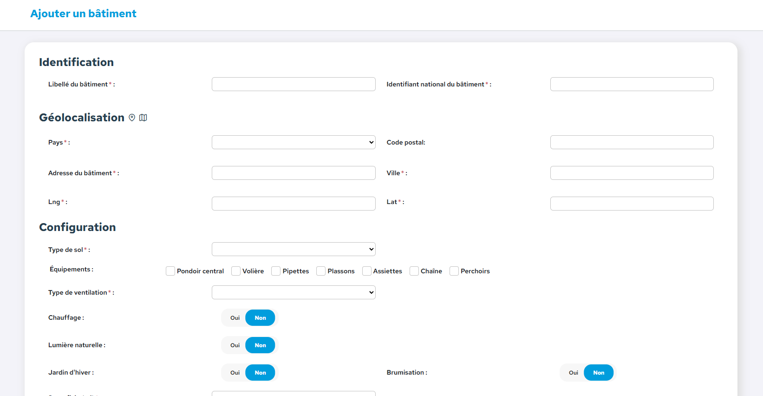The image size is (763, 396).
Task: Click the Libellé du bâtiment text field
Action: point(293,84)
